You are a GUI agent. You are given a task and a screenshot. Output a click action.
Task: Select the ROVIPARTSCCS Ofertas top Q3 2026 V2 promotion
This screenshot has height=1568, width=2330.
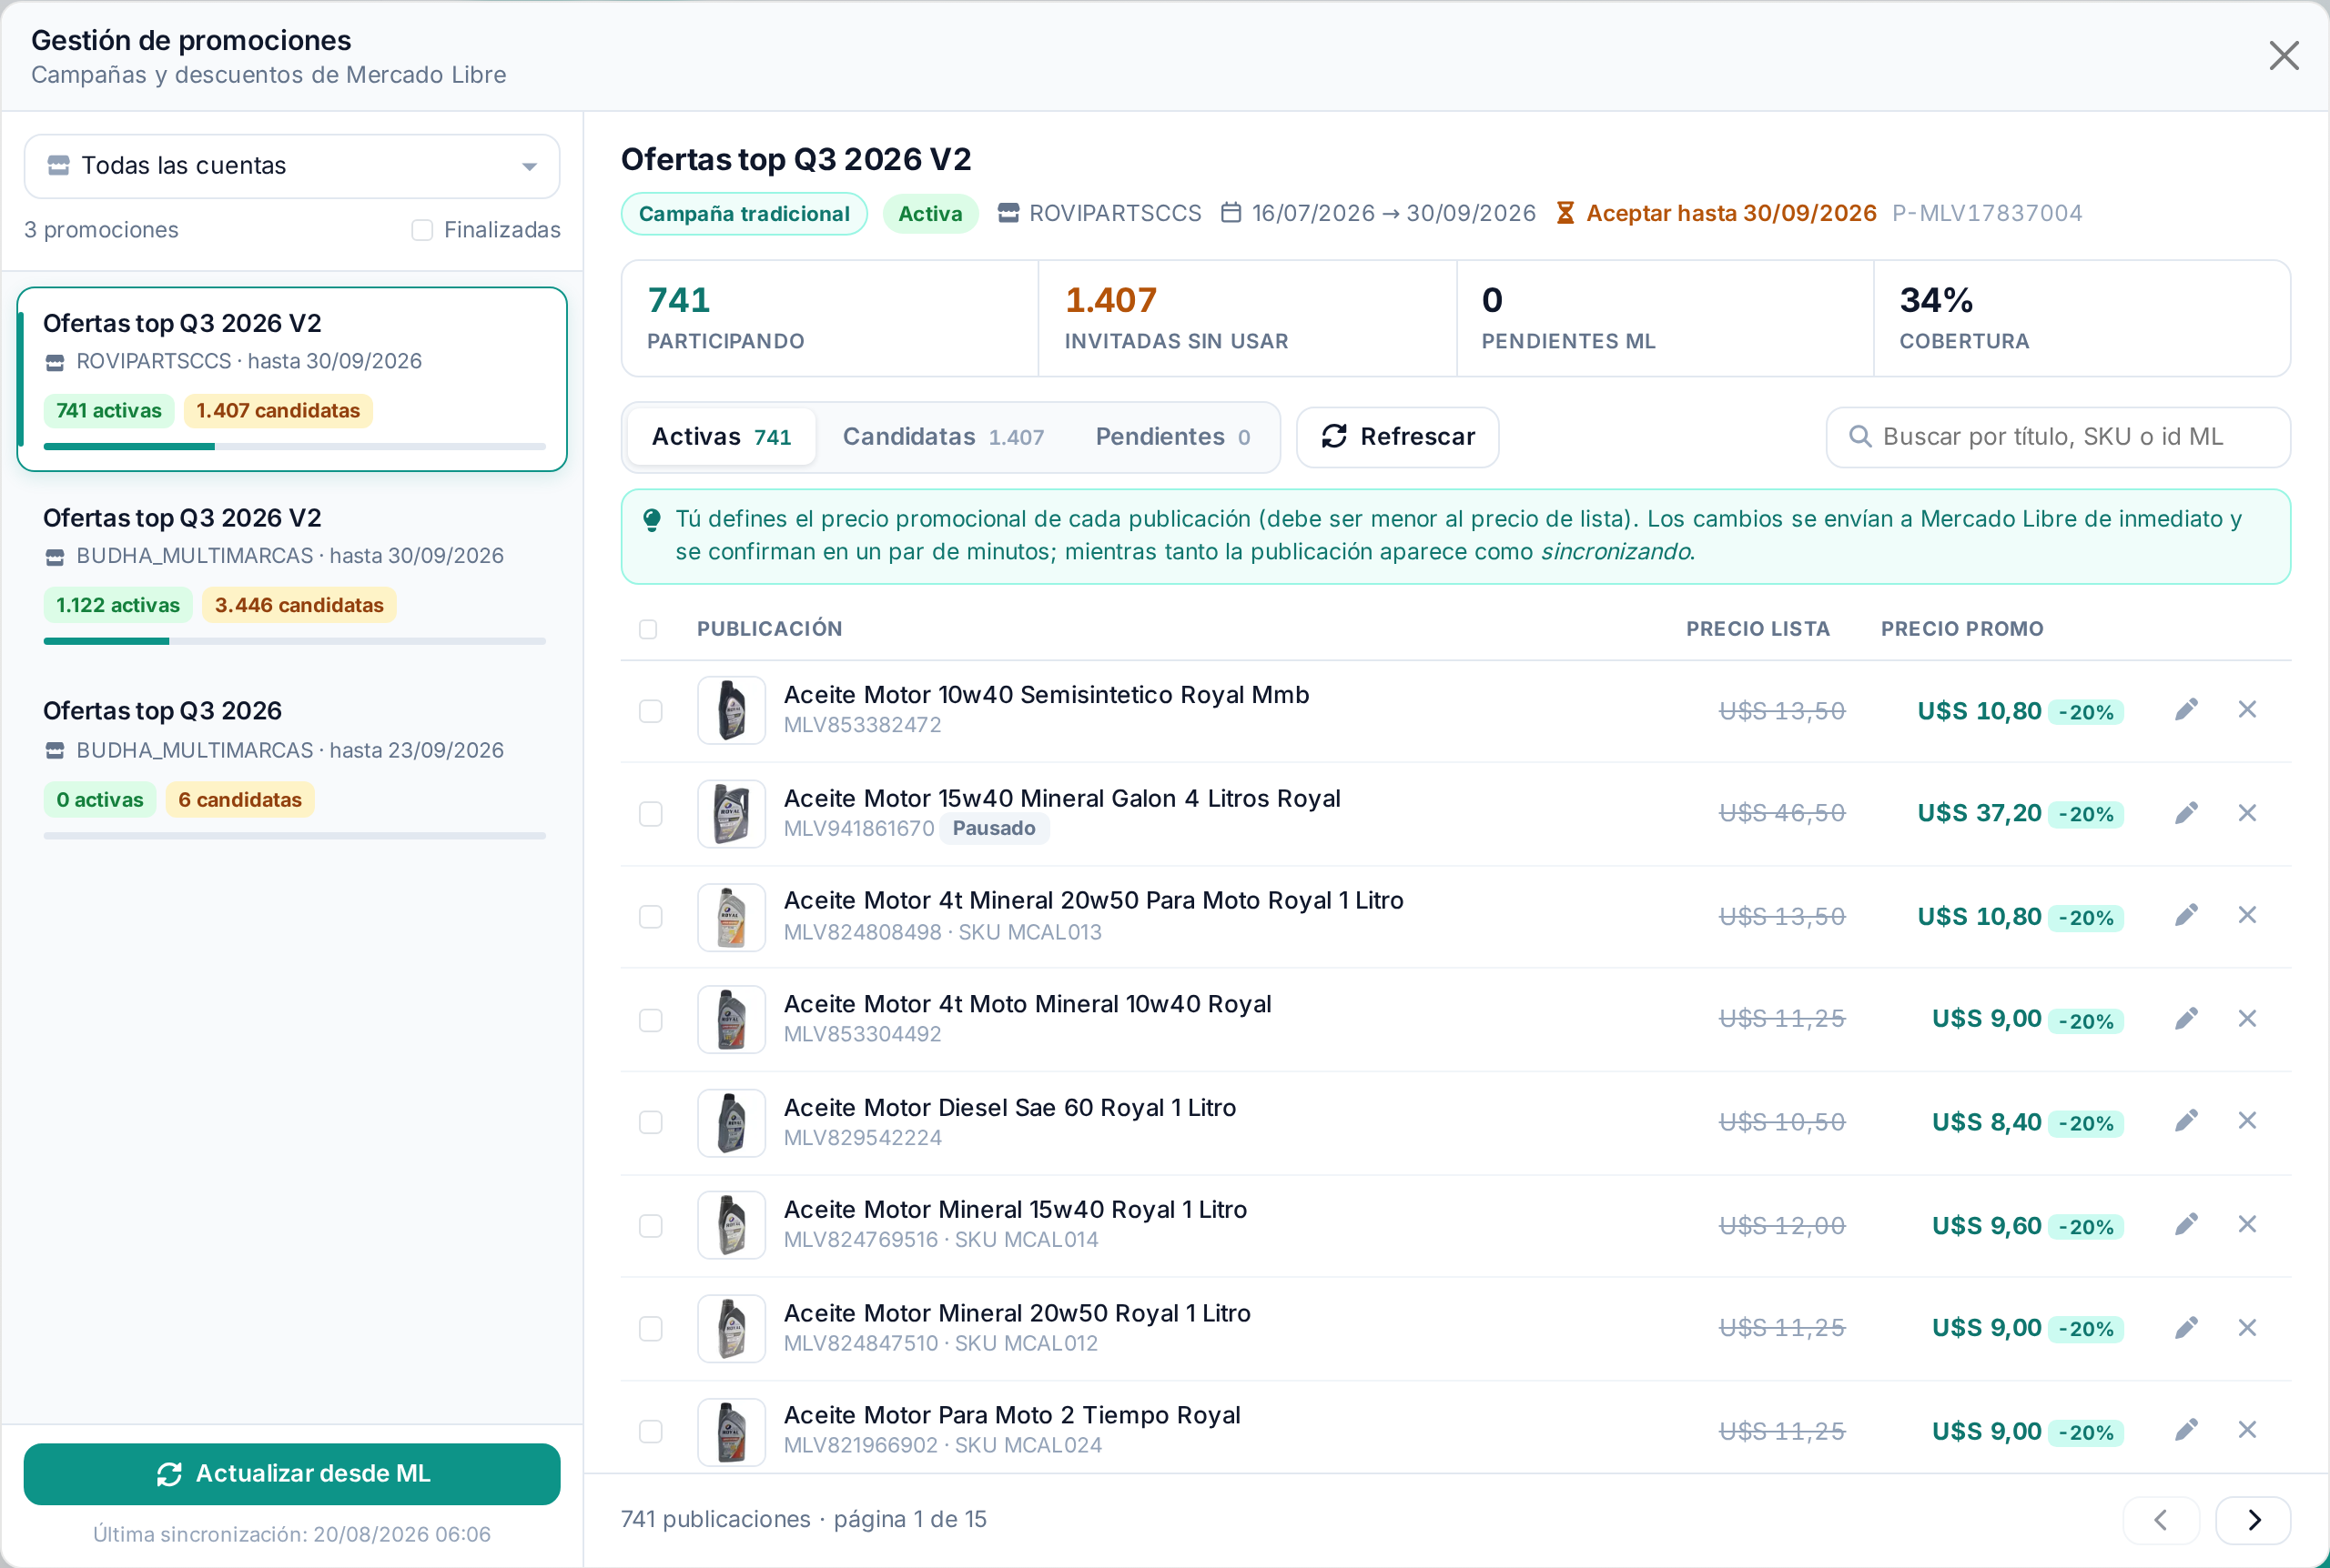(x=292, y=379)
